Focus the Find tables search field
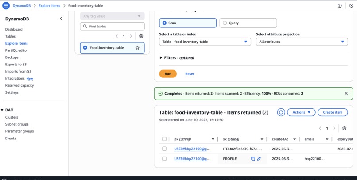This screenshot has width=357, height=180. (112, 26)
